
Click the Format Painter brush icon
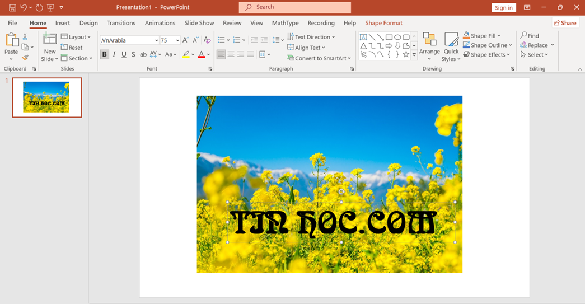pos(25,58)
